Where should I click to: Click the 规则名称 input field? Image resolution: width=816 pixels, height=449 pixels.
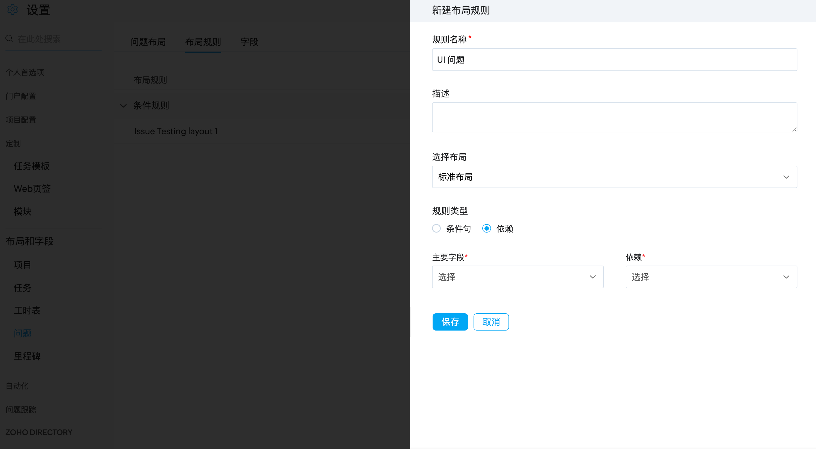coord(614,60)
